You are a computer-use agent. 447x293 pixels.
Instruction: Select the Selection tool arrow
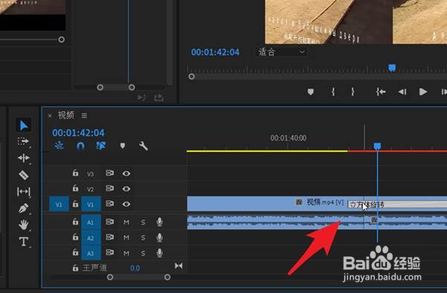tap(23, 125)
